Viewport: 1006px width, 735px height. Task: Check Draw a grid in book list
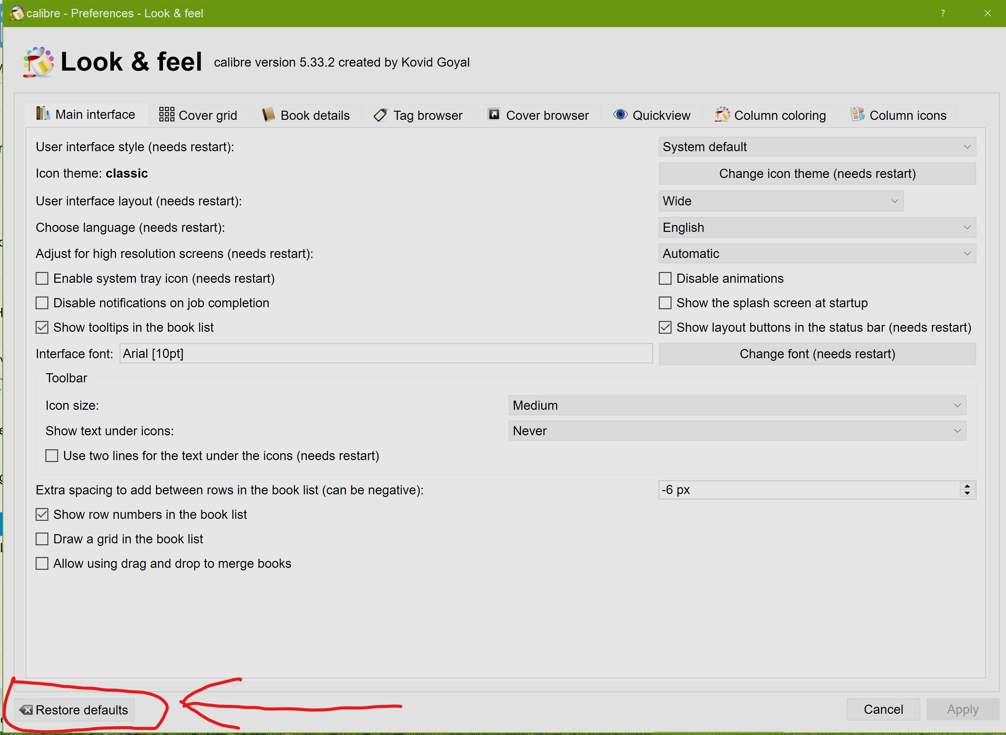pos(42,539)
